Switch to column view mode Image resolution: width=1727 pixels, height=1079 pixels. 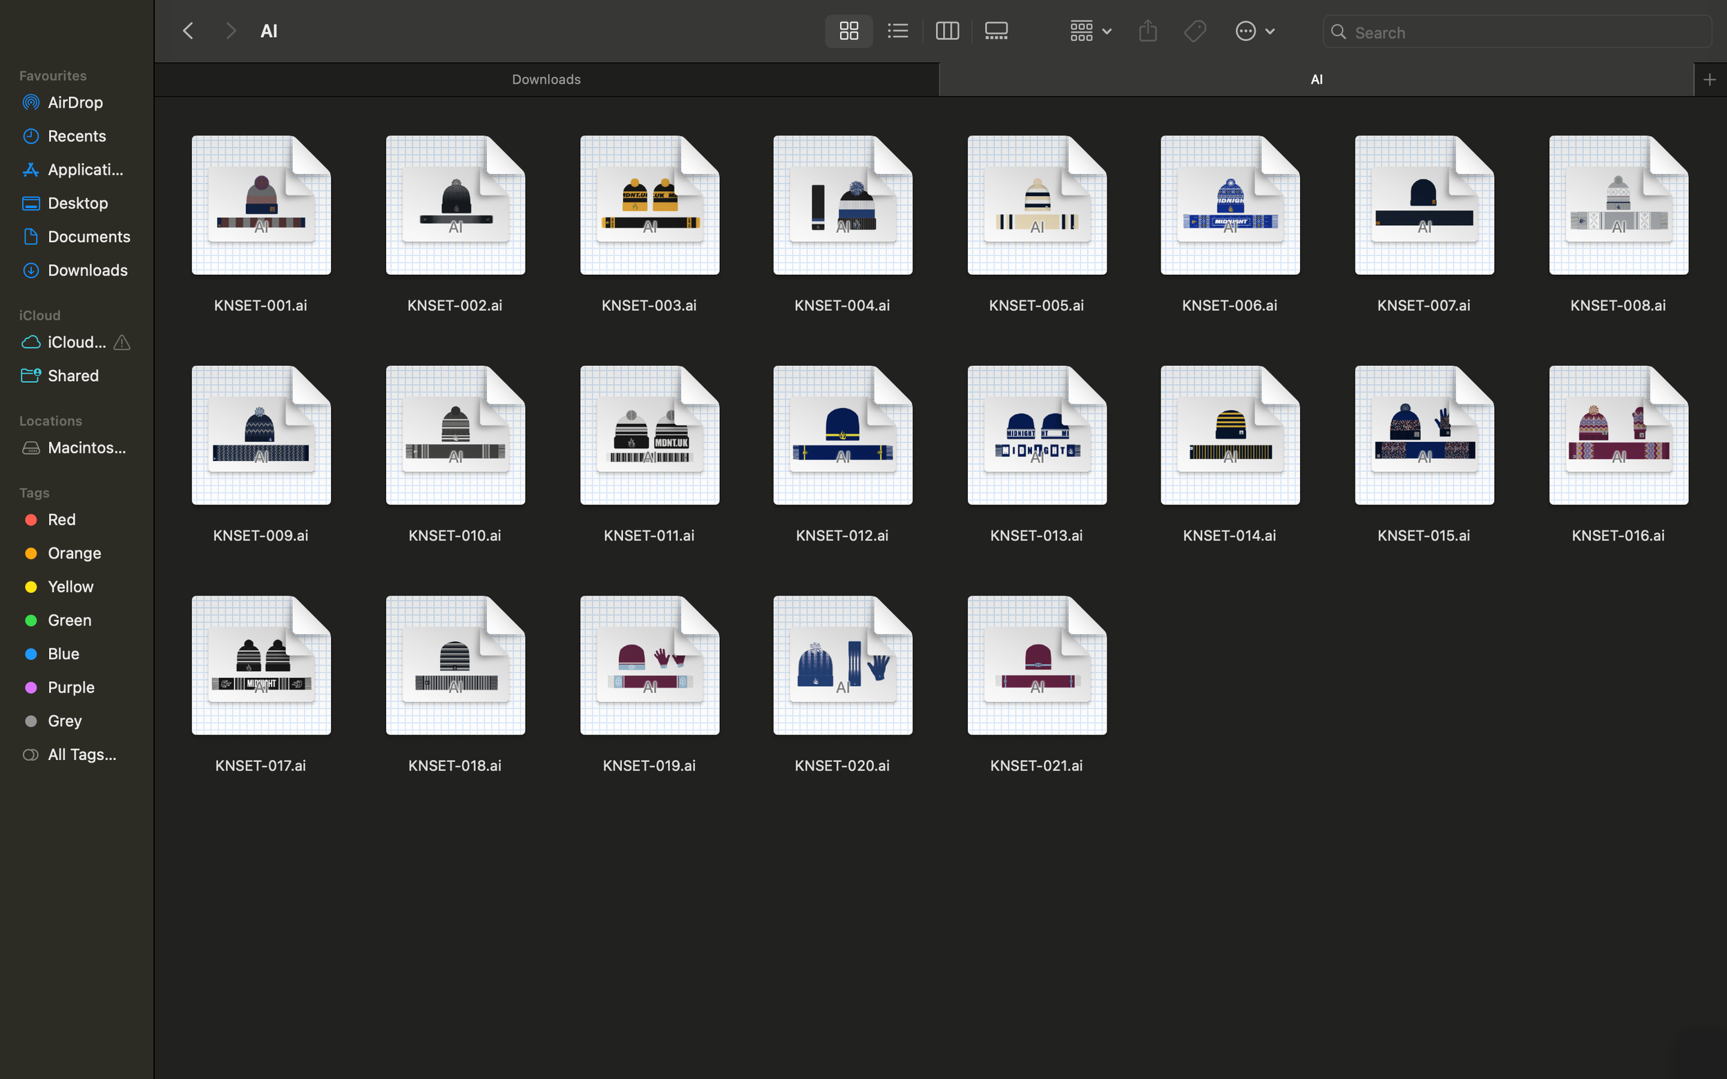click(x=946, y=31)
